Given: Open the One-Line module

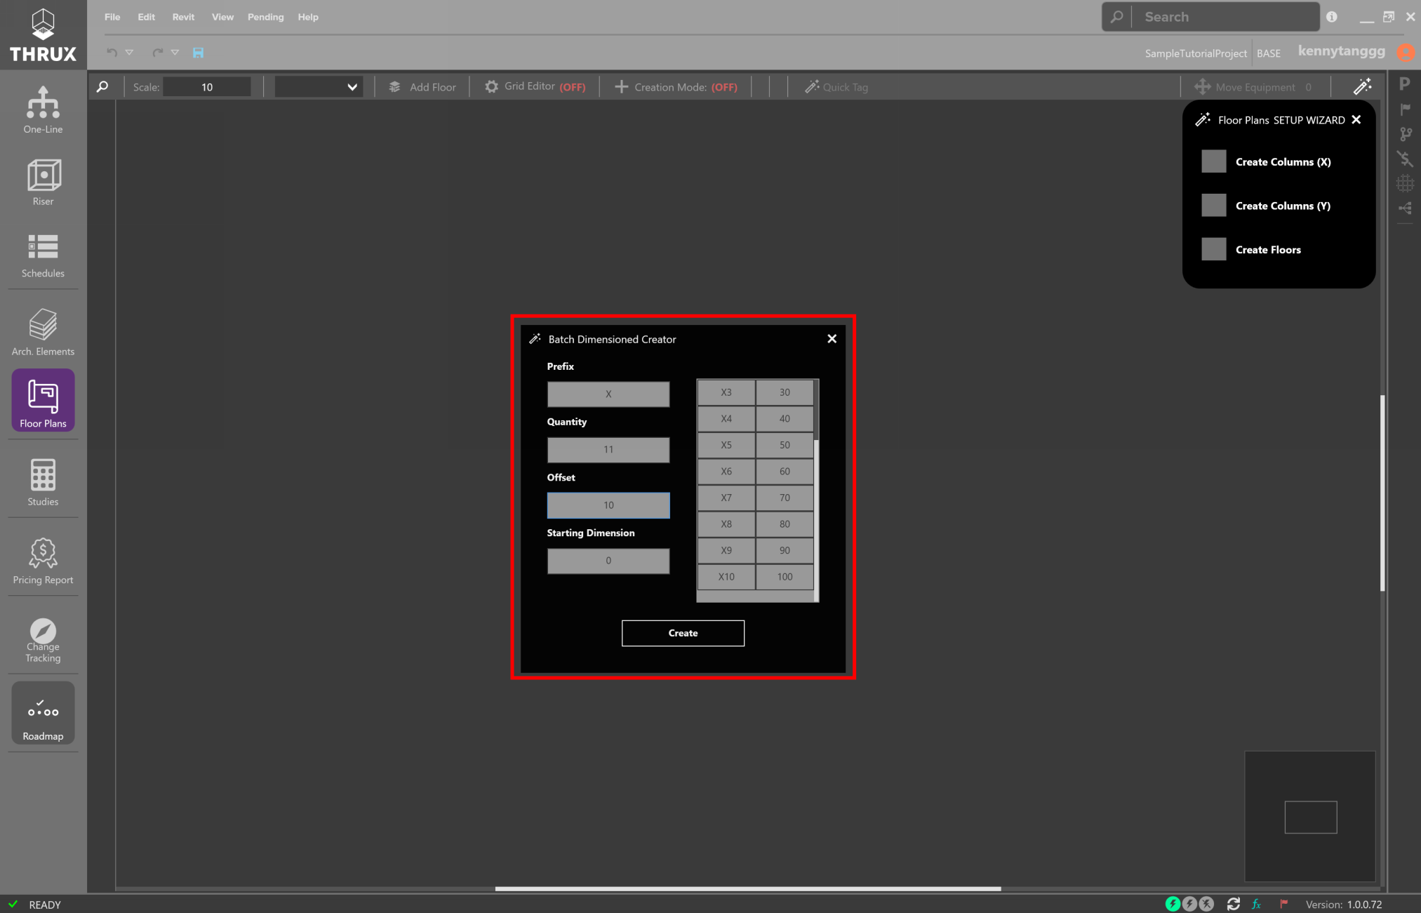Looking at the screenshot, I should click(x=43, y=110).
